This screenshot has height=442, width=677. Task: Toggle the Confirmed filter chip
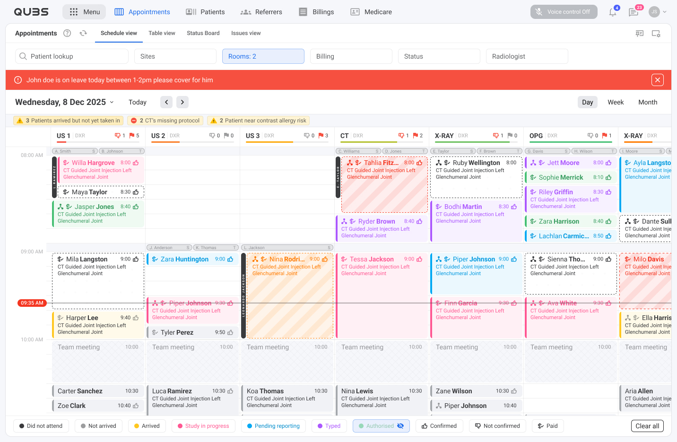click(439, 426)
